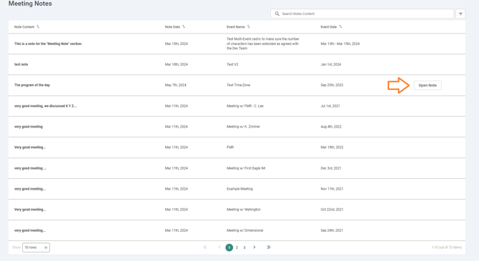
Task: Click event name 'Meeting w/ K. Zimmer'
Action: pyautogui.click(x=244, y=126)
